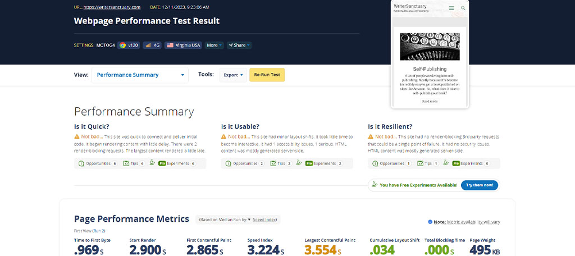The image size is (575, 256).
Task: Open hamburger menu in WriterSanctuary preview
Action: pos(451,8)
